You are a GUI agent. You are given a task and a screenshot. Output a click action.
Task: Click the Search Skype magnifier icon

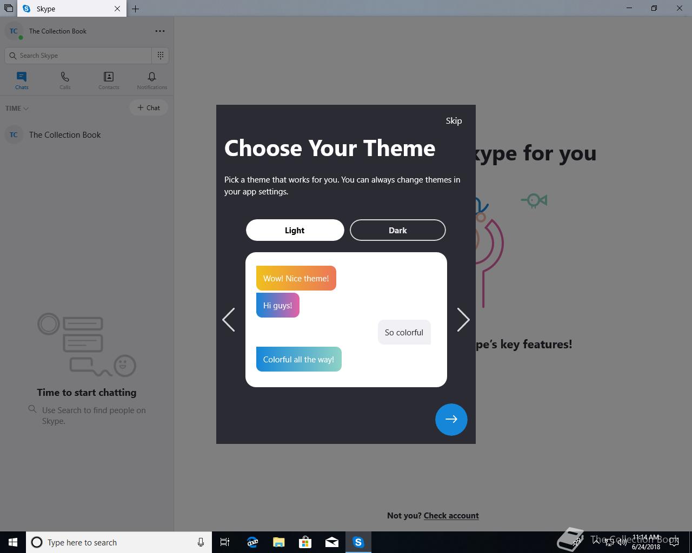point(13,55)
